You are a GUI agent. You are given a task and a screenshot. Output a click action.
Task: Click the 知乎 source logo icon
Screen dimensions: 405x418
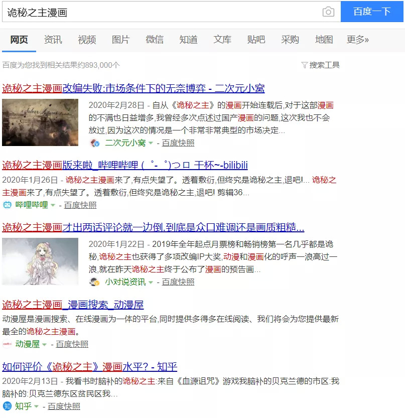pyautogui.click(x=8, y=406)
